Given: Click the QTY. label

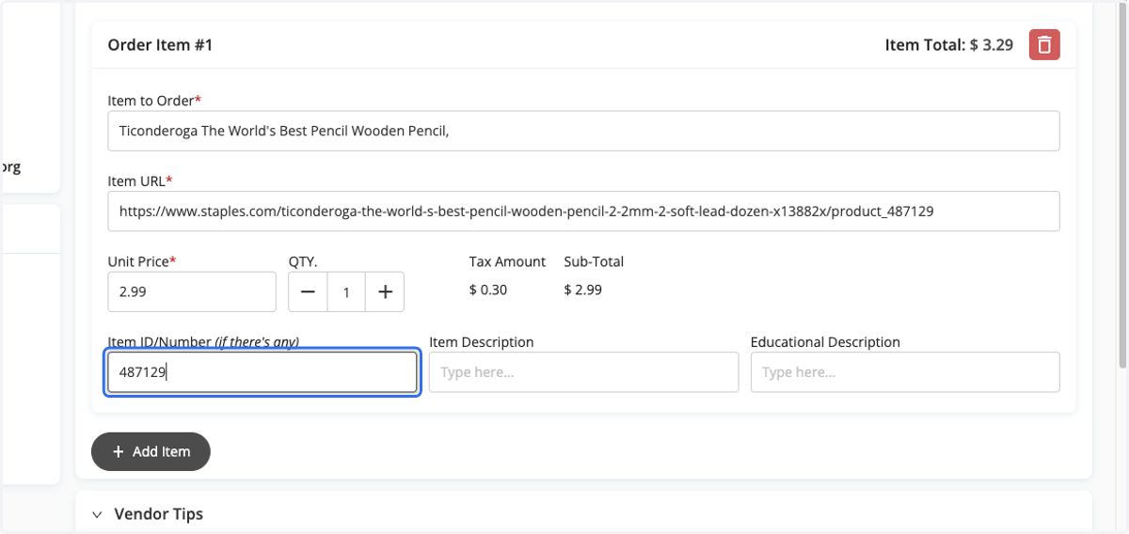Looking at the screenshot, I should pos(303,261).
